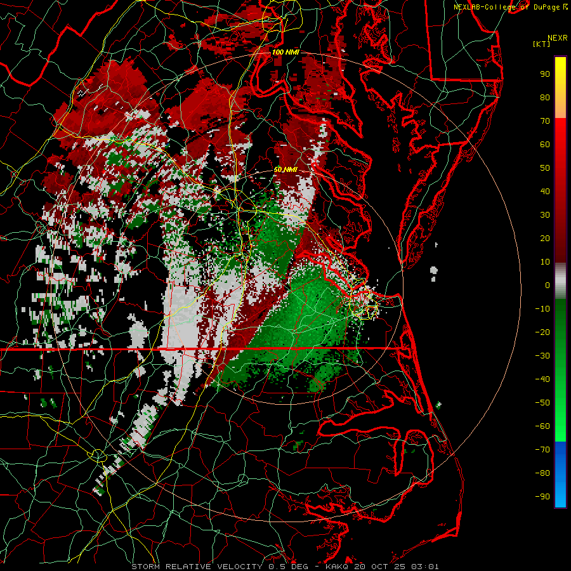Click the -20 value on velocity scale

point(542,332)
